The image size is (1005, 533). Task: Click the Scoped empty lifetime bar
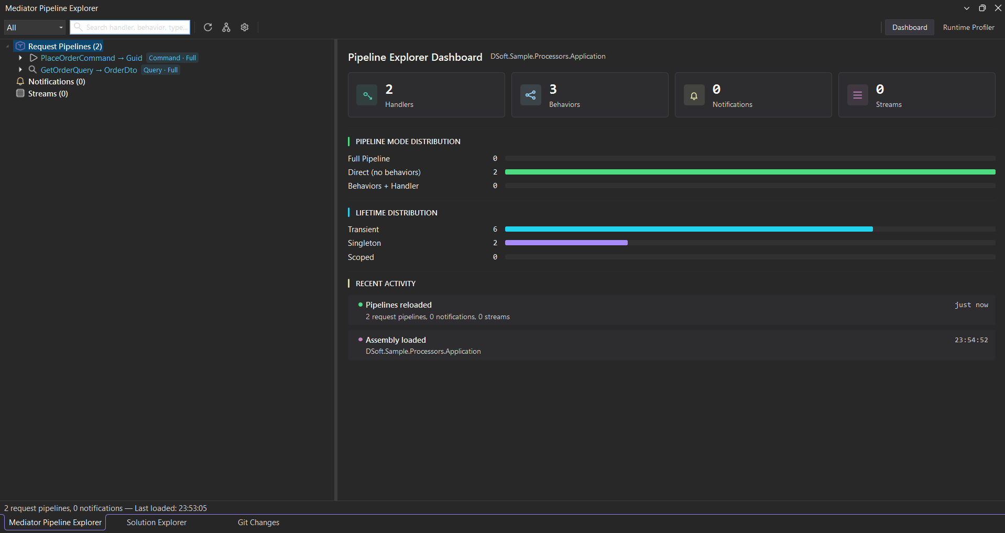(750, 257)
